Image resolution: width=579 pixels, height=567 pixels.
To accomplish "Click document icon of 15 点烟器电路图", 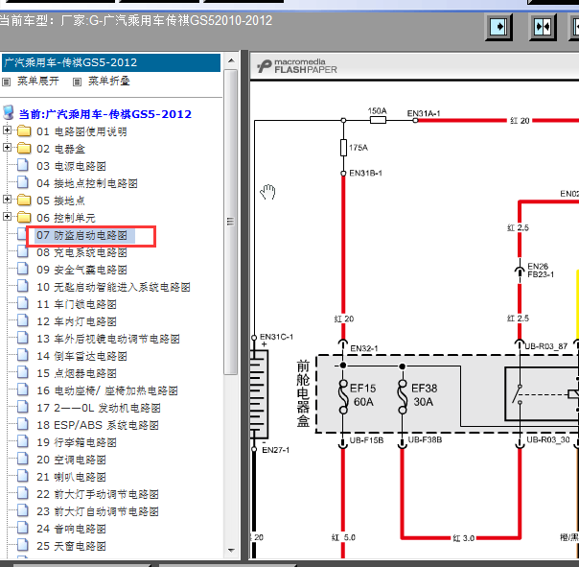I will point(23,372).
